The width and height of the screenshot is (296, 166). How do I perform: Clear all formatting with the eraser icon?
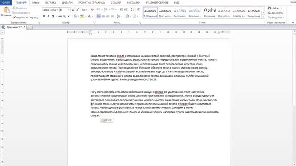92,10
